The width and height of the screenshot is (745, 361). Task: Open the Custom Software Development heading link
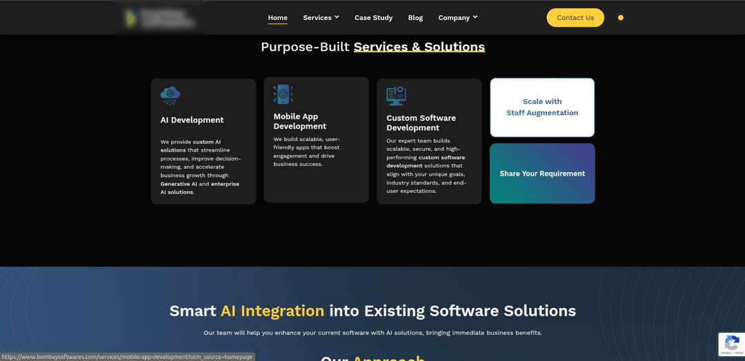421,123
